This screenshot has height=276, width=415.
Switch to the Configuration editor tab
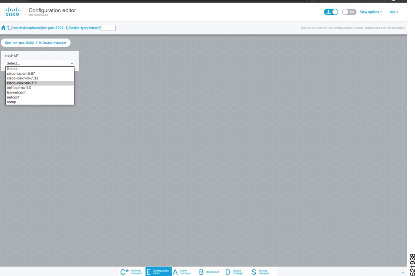pos(158,272)
